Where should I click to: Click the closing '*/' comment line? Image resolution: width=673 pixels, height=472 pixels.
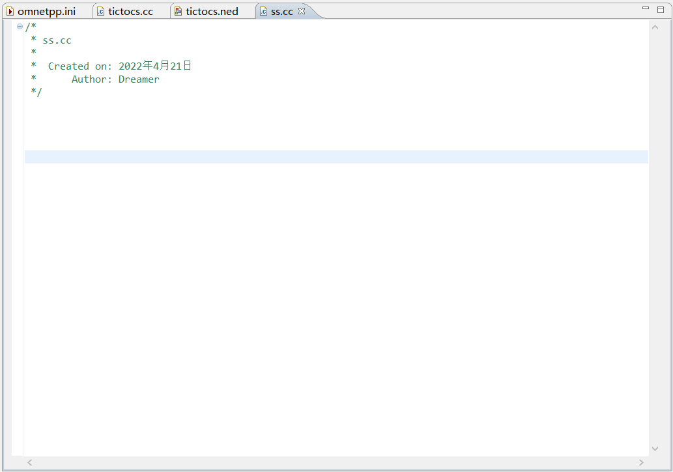coord(36,92)
